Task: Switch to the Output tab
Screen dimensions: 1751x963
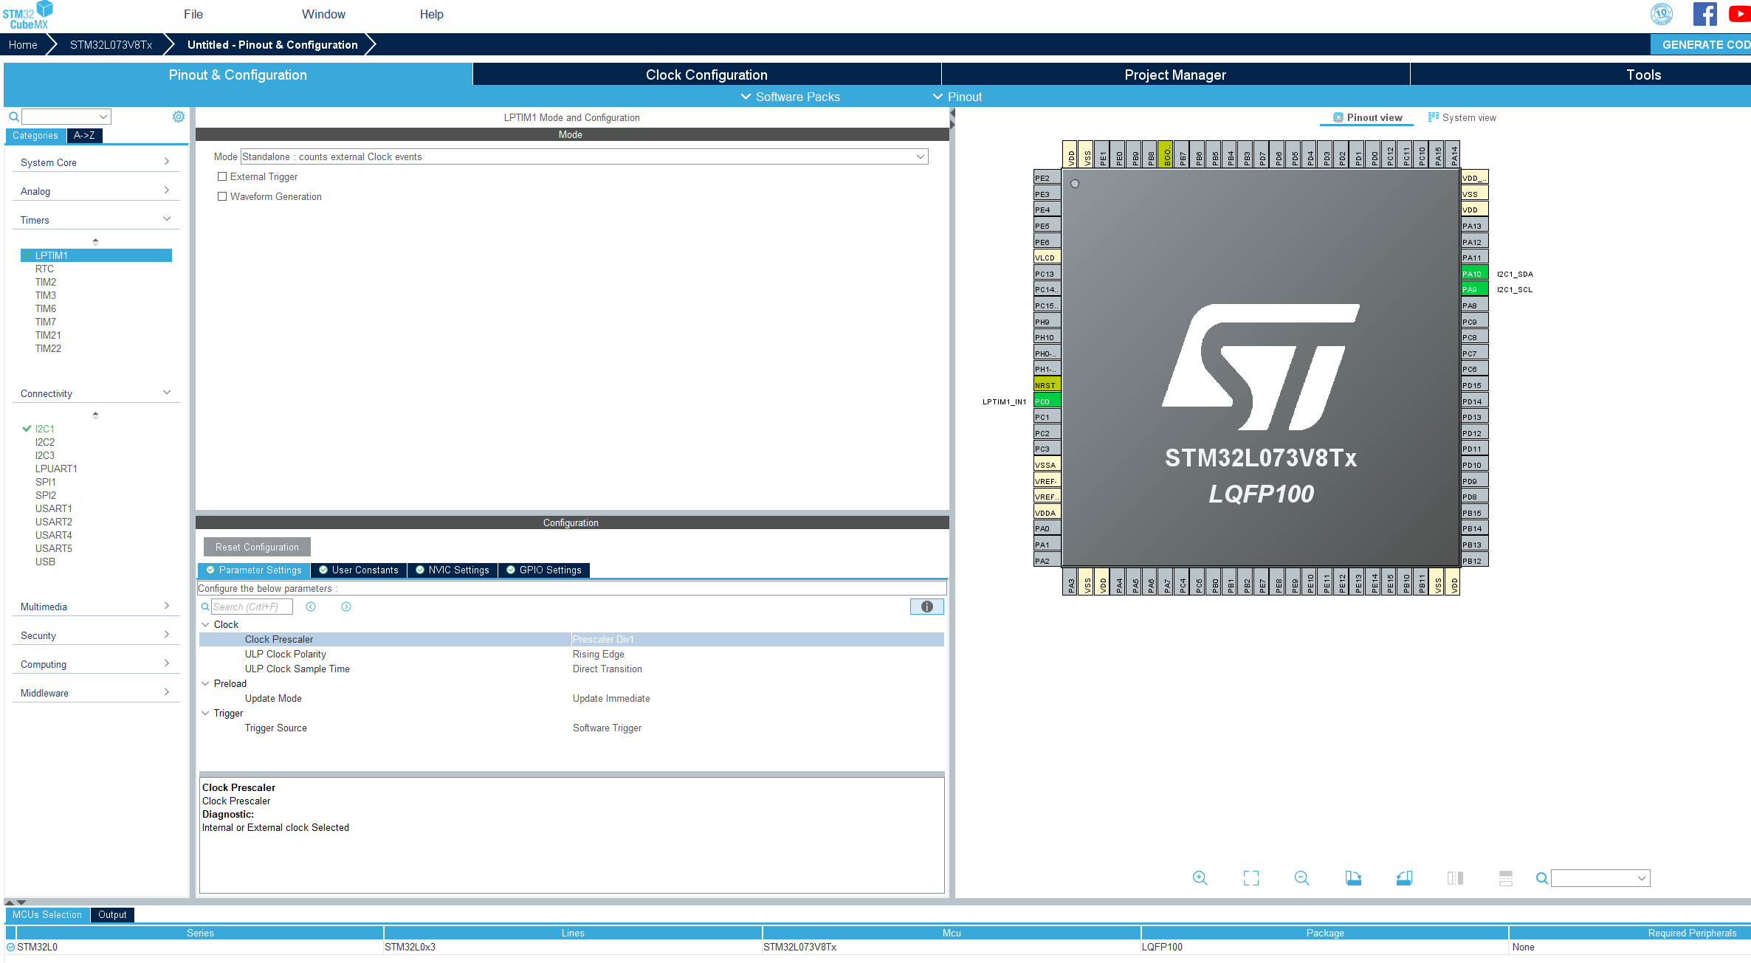Action: (112, 914)
